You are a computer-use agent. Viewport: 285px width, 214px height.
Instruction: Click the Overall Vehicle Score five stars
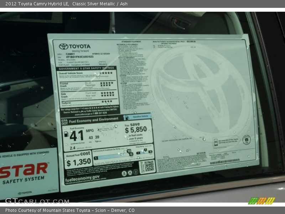point(106,73)
